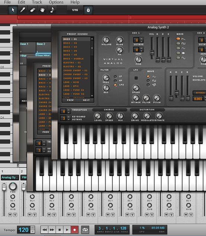Select the LP2 filter type
Screen dimensions: 206x236
(x=115, y=85)
